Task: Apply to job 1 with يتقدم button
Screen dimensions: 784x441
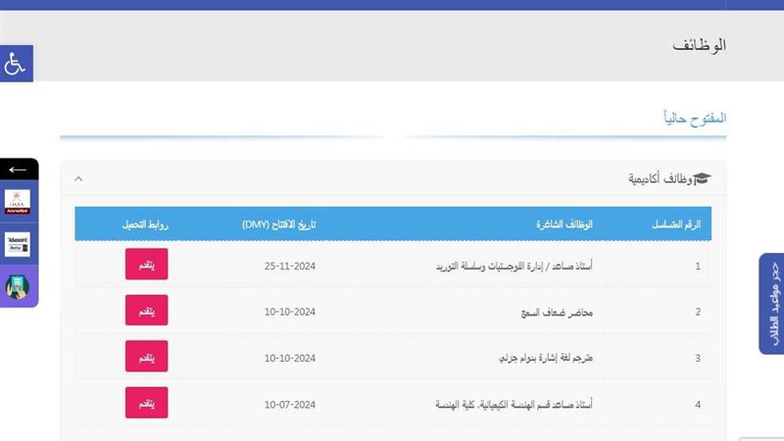Action: point(146,264)
